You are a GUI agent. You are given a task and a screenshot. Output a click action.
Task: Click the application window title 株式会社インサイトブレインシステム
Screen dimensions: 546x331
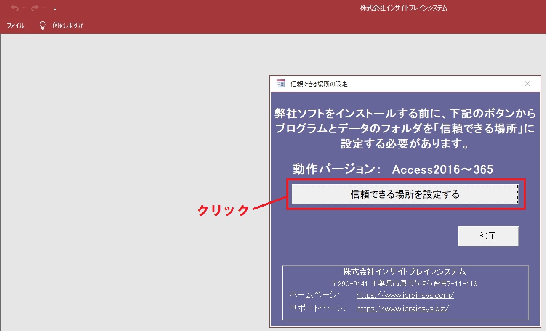click(404, 8)
